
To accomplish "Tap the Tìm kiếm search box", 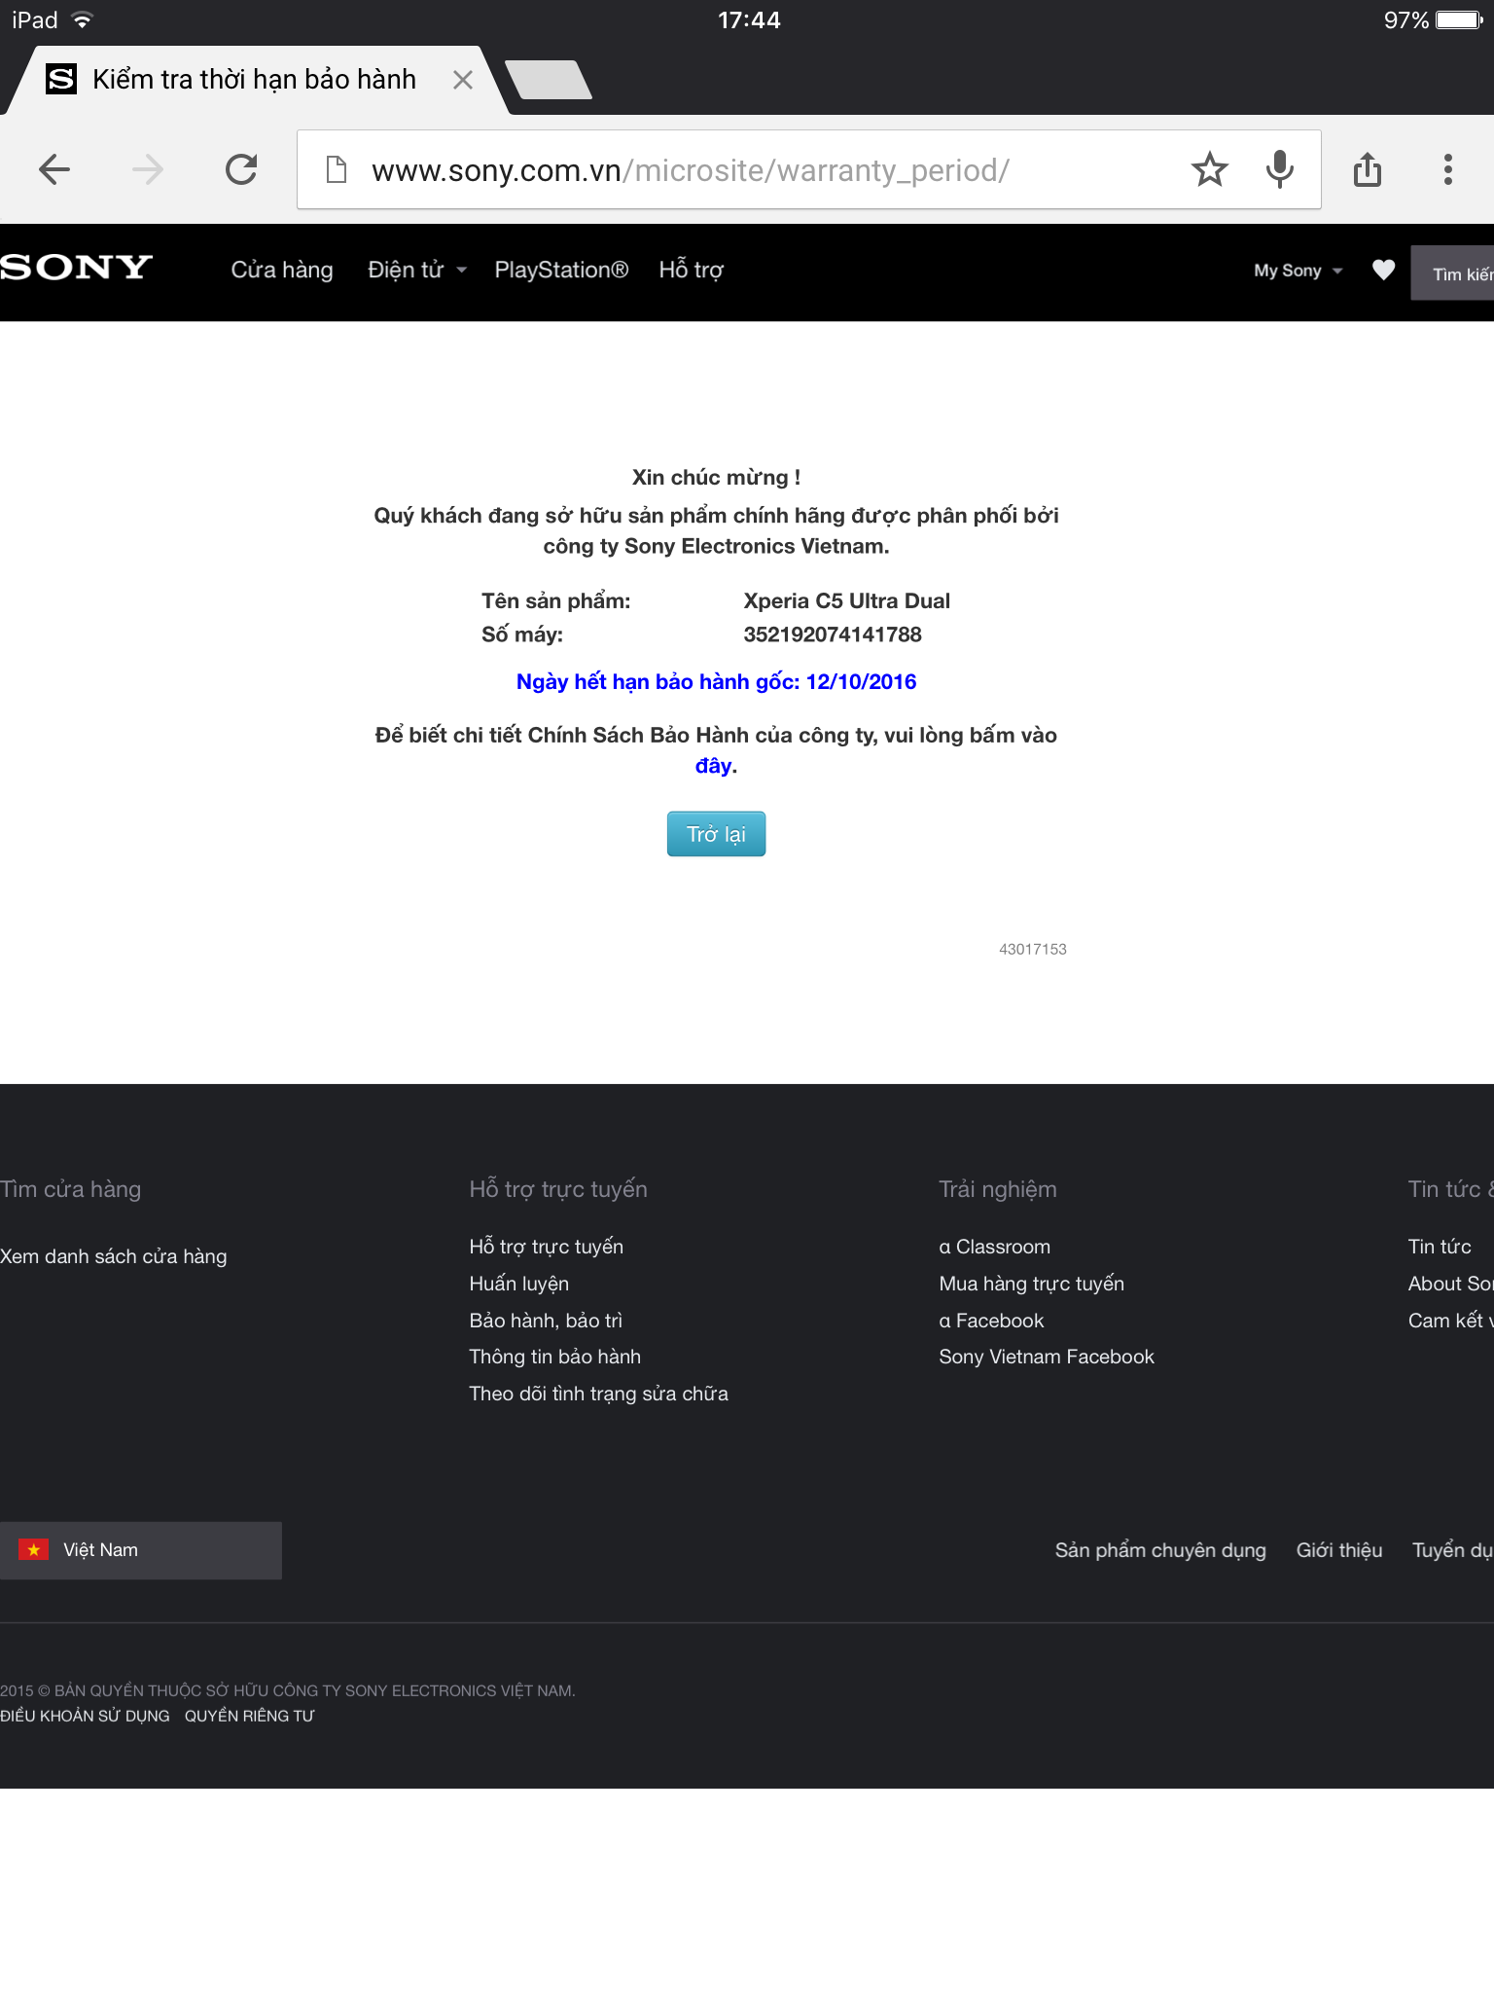I will point(1452,273).
